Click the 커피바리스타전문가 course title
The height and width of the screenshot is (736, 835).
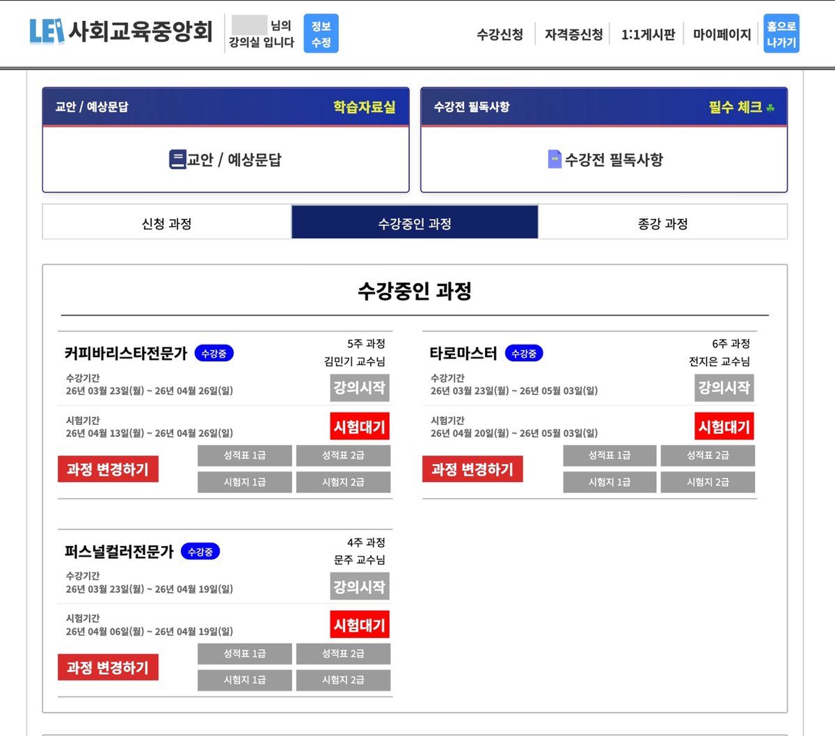pyautogui.click(x=126, y=353)
